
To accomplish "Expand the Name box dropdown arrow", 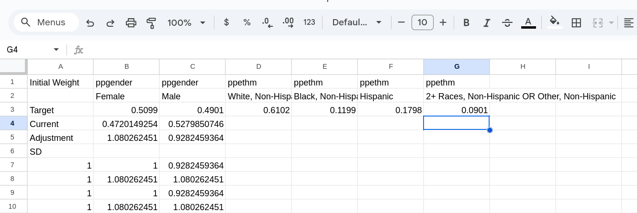I will 56,50.
